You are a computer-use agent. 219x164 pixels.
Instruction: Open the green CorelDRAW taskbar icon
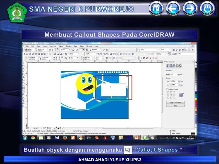click(x=145, y=138)
